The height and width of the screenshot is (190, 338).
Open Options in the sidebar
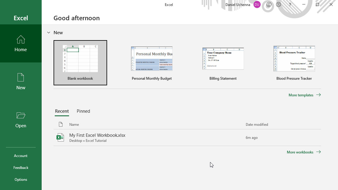[21, 180]
